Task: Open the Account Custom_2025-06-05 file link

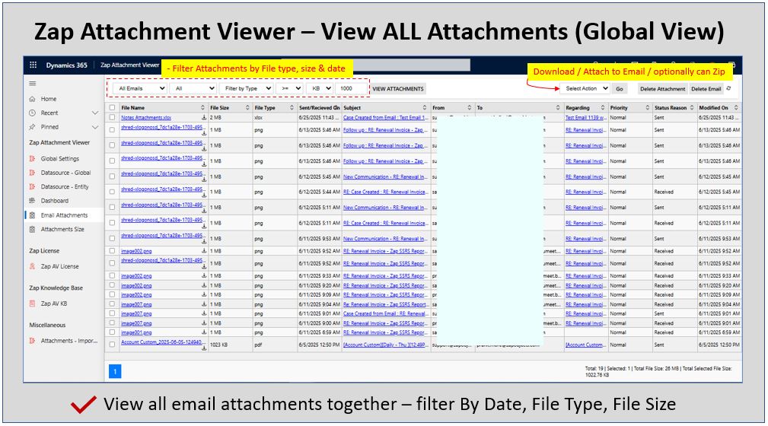Action: click(161, 342)
